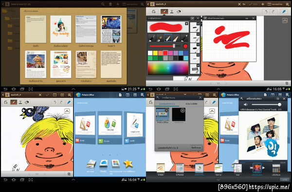Open playlist icon in music player header
The height and width of the screenshot is (192, 292).
pos(278,99)
